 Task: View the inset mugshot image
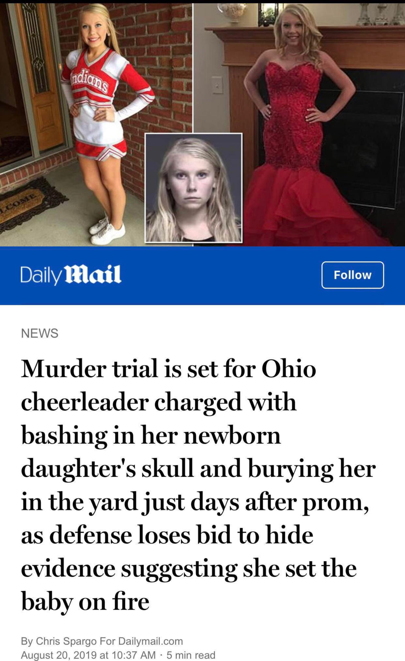click(x=194, y=188)
